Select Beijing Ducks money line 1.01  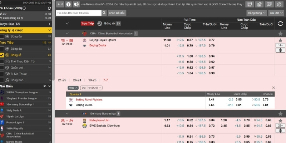tap(167, 45)
